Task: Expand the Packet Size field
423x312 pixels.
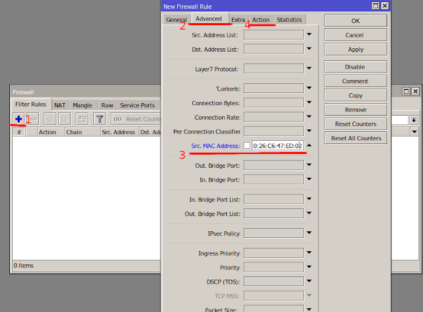Action: pyautogui.click(x=309, y=309)
